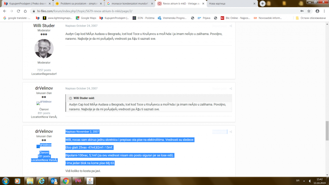The width and height of the screenshot is (329, 185).
Task: Open the TNA taskbar application
Action: click(78, 181)
